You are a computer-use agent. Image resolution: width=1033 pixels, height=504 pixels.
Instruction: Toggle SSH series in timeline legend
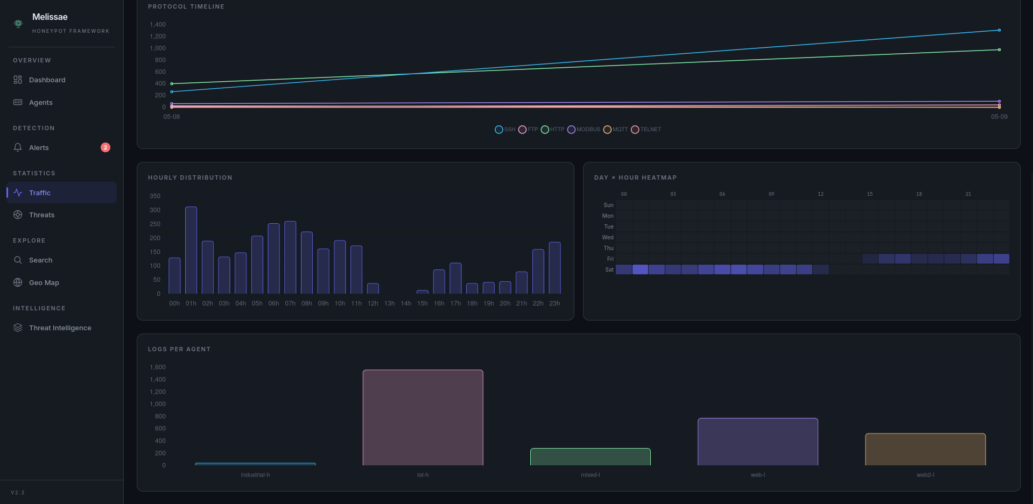point(505,130)
